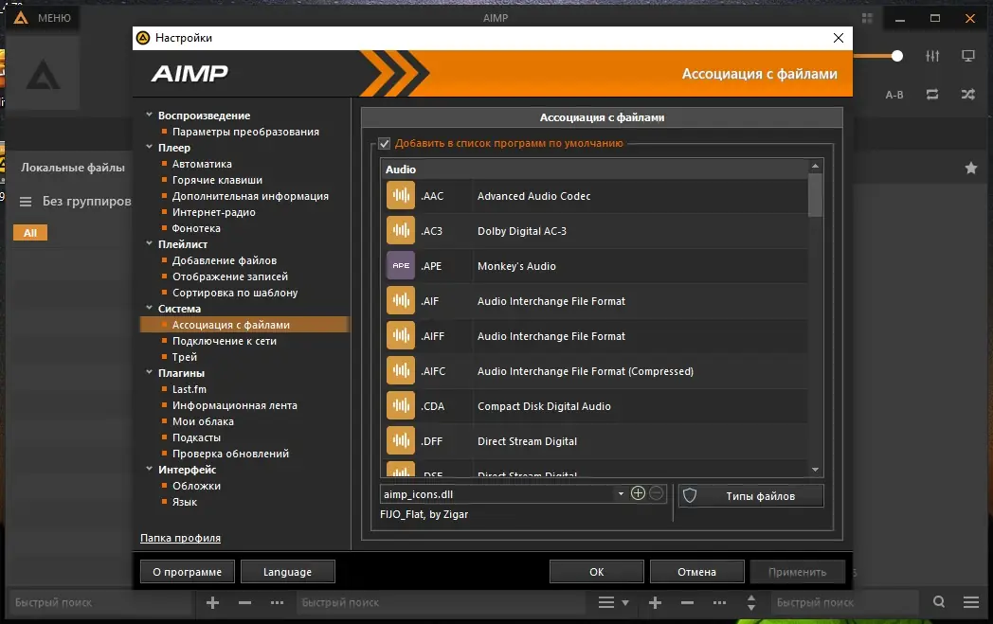The height and width of the screenshot is (624, 993).
Task: Click the favorites star icon
Action: point(971,168)
